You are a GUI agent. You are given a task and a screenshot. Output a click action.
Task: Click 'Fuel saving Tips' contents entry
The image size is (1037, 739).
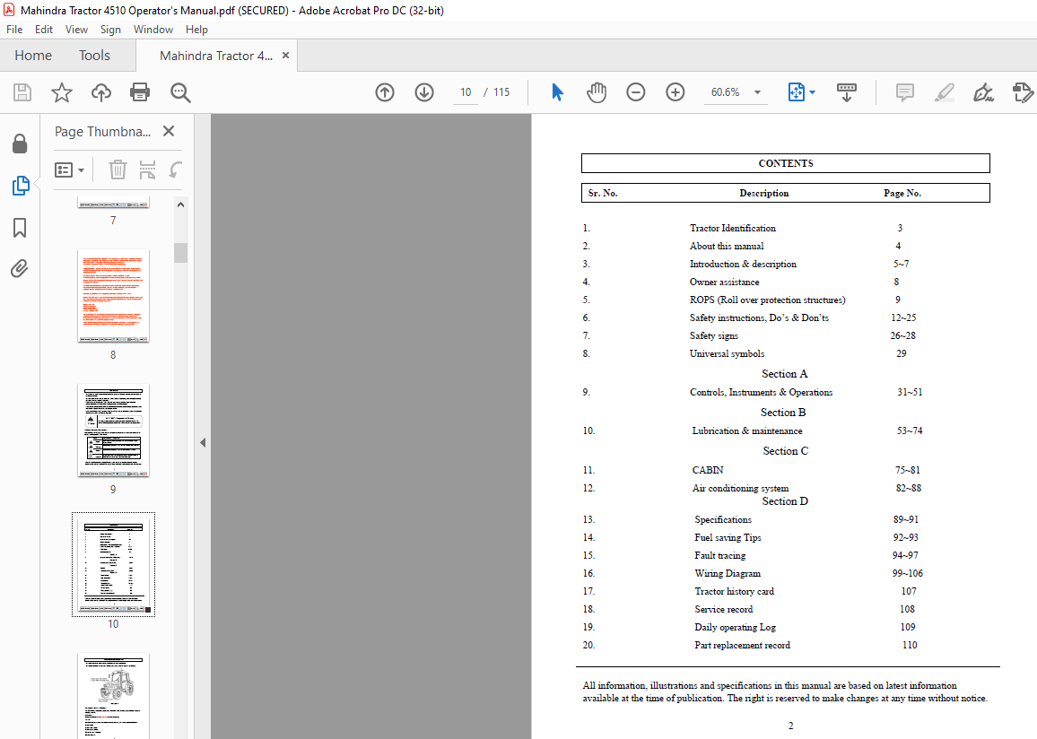(728, 538)
